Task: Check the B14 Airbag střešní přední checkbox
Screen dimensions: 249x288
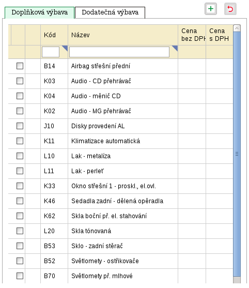Action: pos(20,66)
